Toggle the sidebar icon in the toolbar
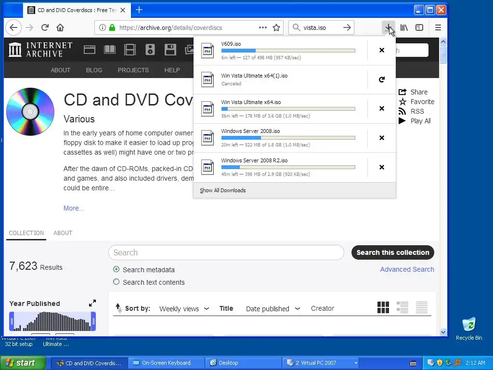This screenshot has width=493, height=370. coord(419,27)
